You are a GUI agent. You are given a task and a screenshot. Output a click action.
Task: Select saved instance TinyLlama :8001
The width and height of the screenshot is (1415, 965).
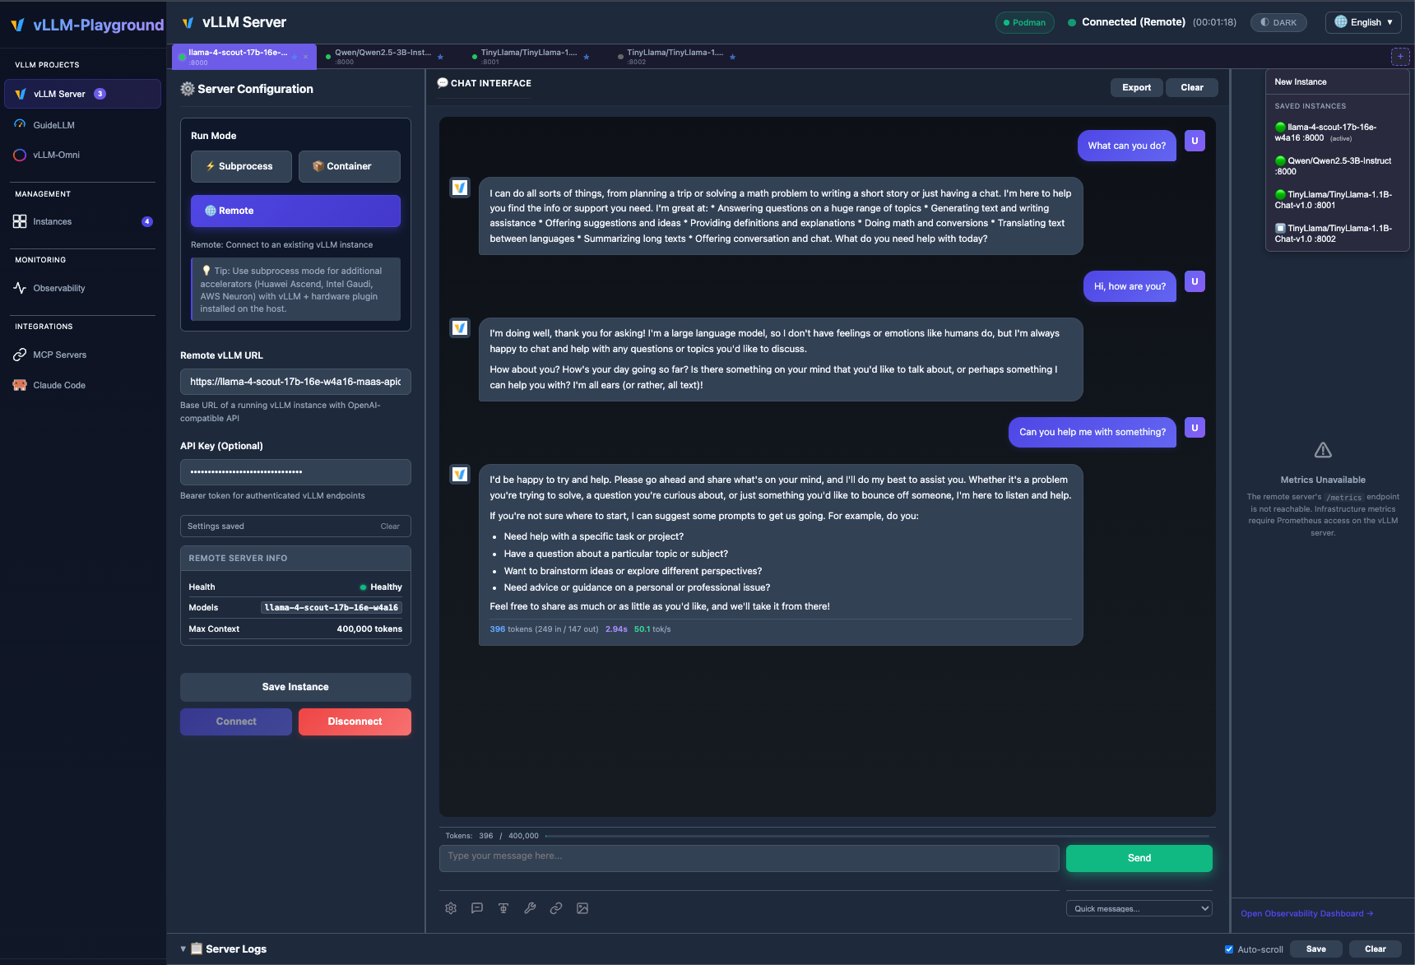pyautogui.click(x=1337, y=200)
